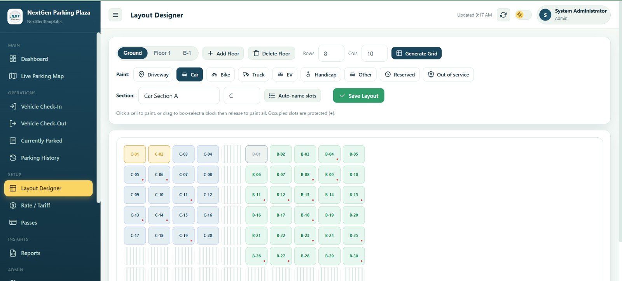Click the NextGen Parking Plaza logo icon
622x281 pixels.
point(15,16)
